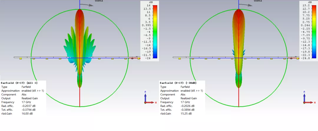
Task: Click the -9.75 tick on the color scale
Action: pos(305,38)
